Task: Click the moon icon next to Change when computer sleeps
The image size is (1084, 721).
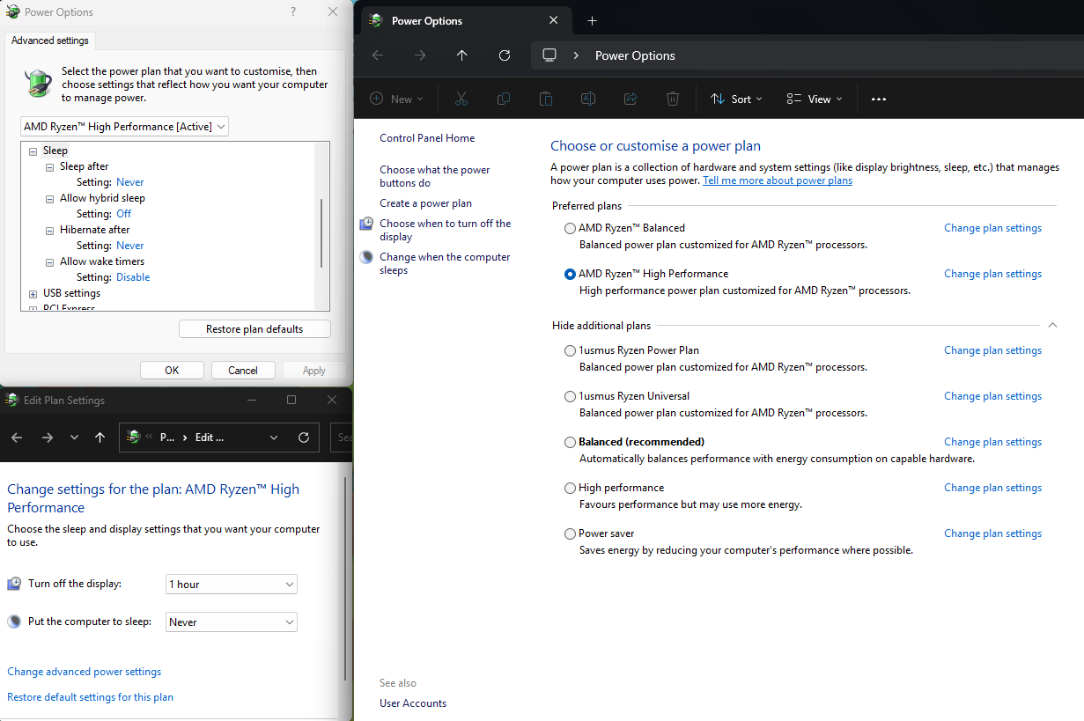Action: coord(366,258)
